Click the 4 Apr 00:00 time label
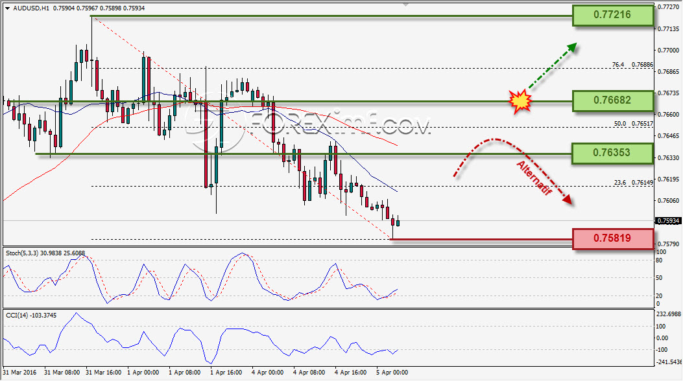 coord(267,373)
